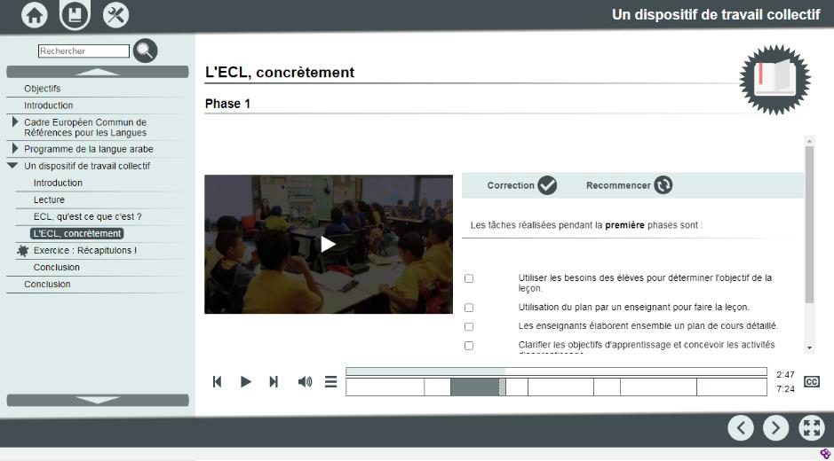The height and width of the screenshot is (461, 834).
Task: Toggle closed captions CC icon
Action: pyautogui.click(x=811, y=381)
